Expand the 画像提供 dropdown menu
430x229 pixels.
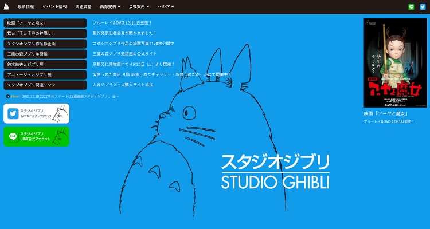(x=110, y=6)
